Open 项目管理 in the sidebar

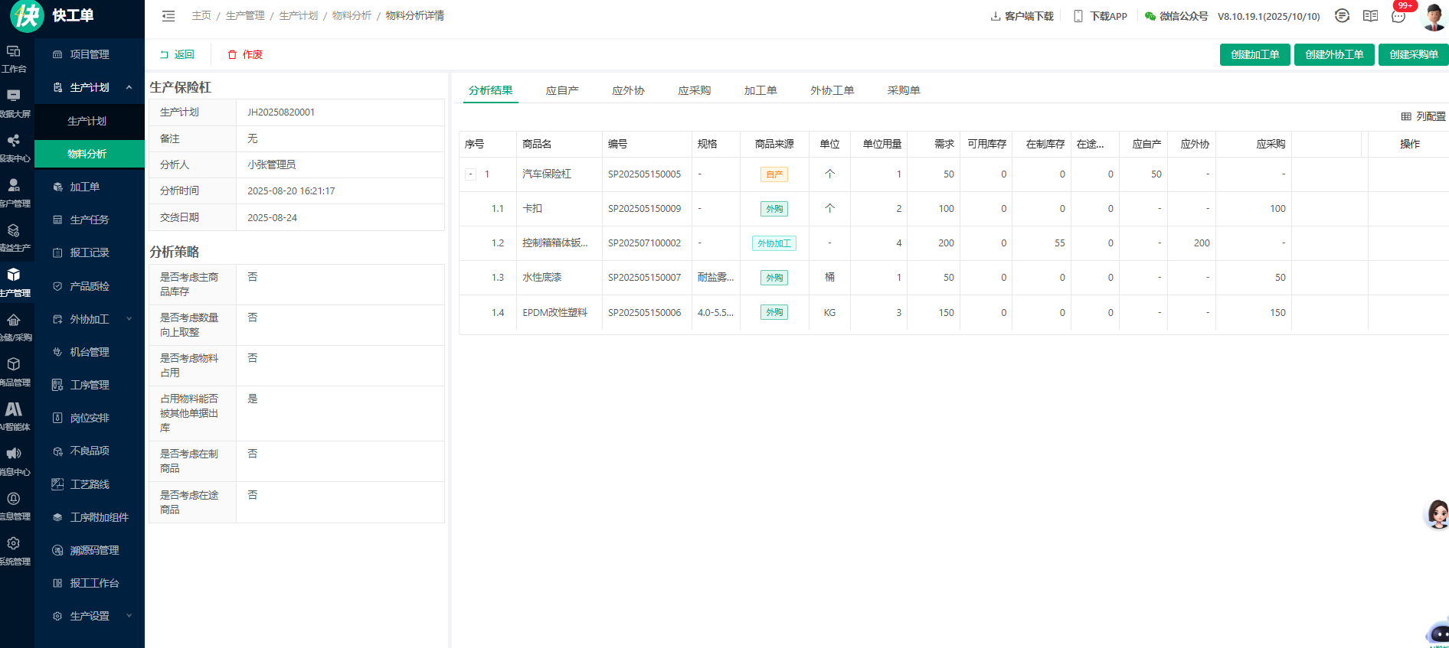[90, 54]
